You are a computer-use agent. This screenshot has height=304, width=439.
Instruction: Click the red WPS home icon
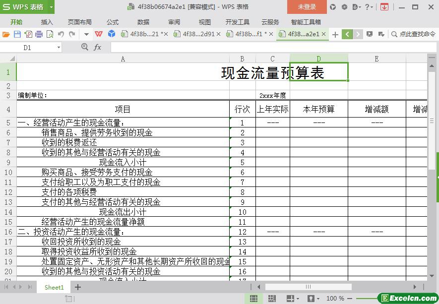click(x=99, y=34)
